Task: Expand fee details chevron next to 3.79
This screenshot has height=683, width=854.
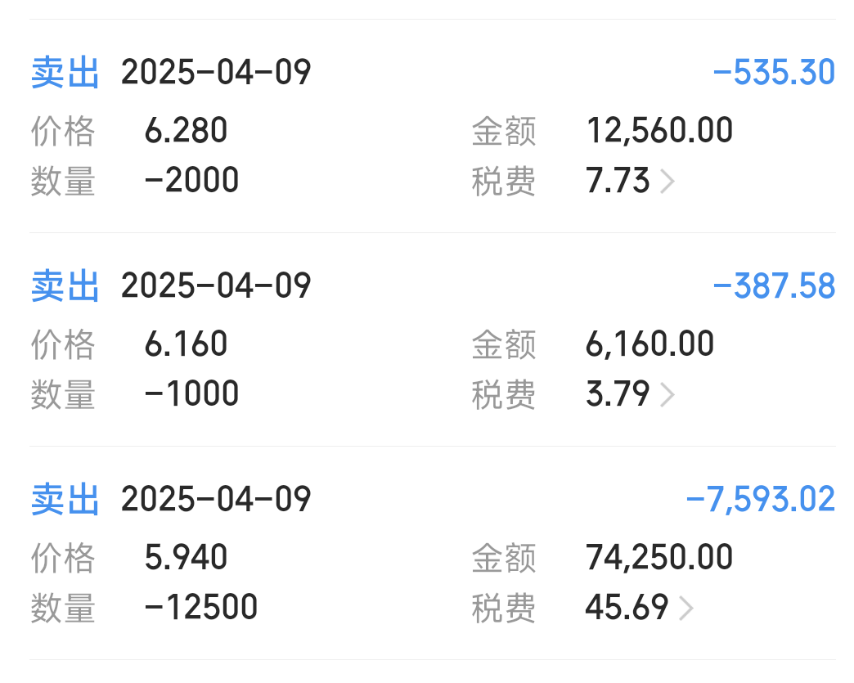Action: (667, 395)
